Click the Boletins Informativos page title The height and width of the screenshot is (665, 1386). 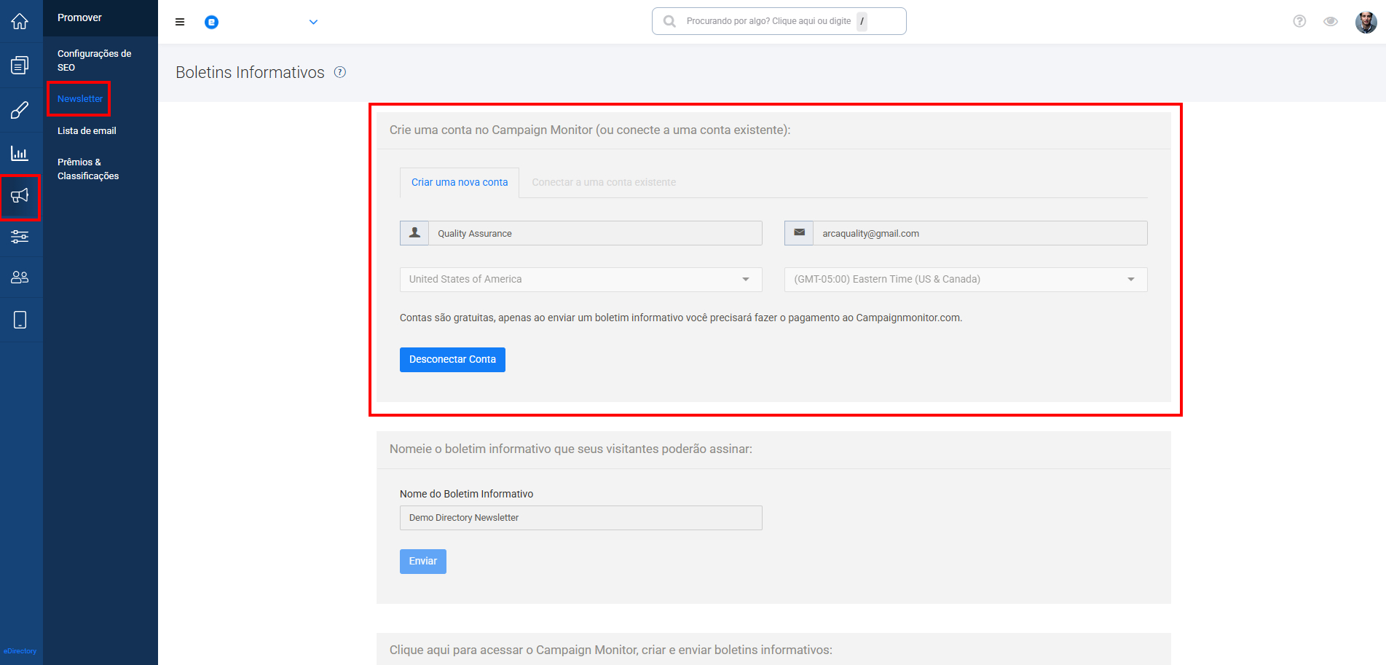[x=250, y=72]
